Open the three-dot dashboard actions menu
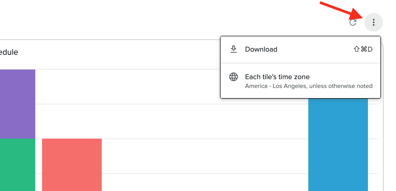Screen dimensions: 396x191 pos(374,22)
